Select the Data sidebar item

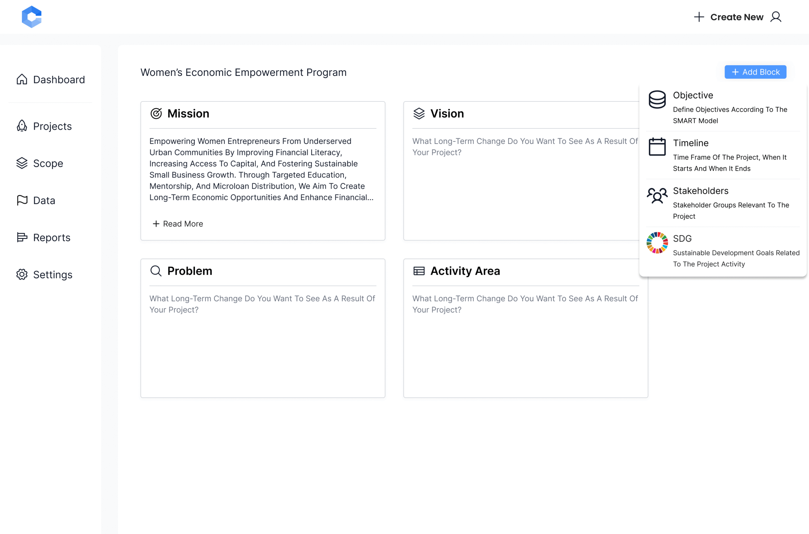point(36,200)
